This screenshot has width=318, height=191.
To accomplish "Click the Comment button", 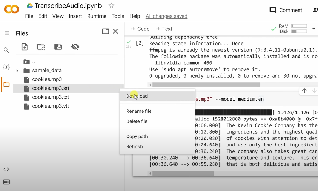I will [x=286, y=10].
